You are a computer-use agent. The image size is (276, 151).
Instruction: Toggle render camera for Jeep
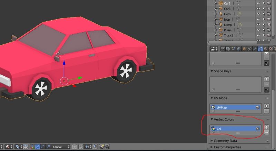tap(269, 19)
